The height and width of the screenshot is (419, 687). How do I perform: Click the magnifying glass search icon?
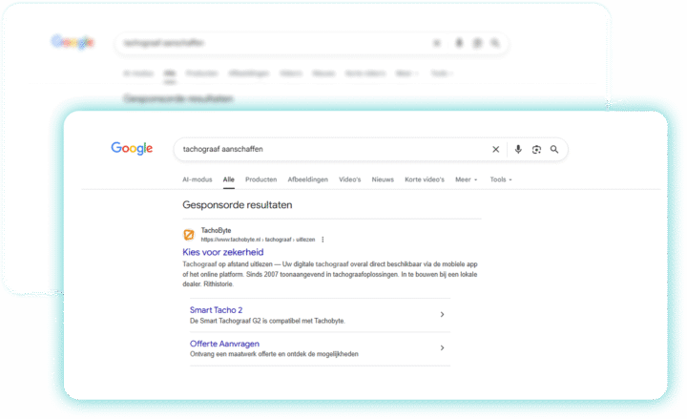point(554,150)
